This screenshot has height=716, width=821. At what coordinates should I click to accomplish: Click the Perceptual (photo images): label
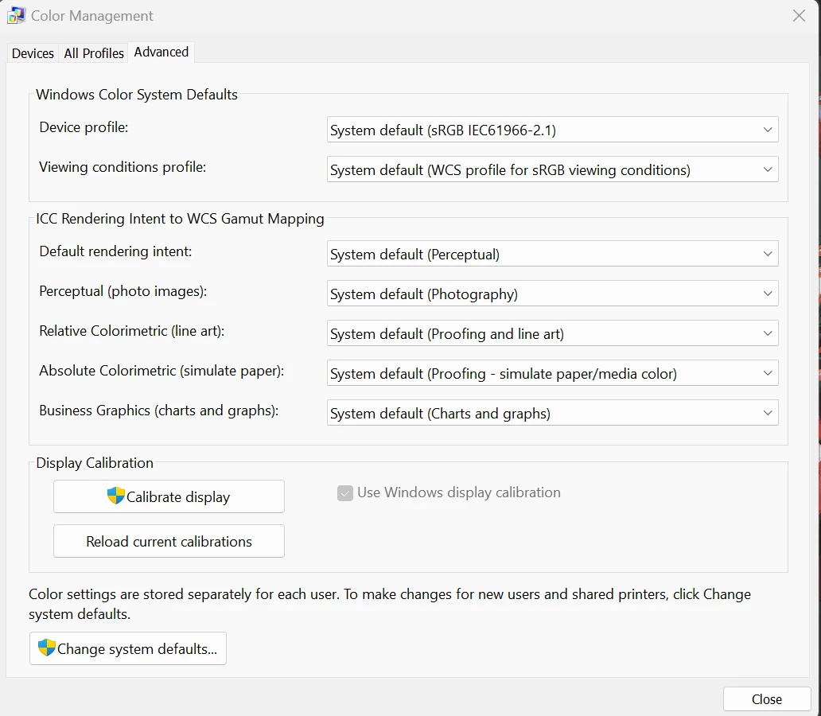point(123,291)
